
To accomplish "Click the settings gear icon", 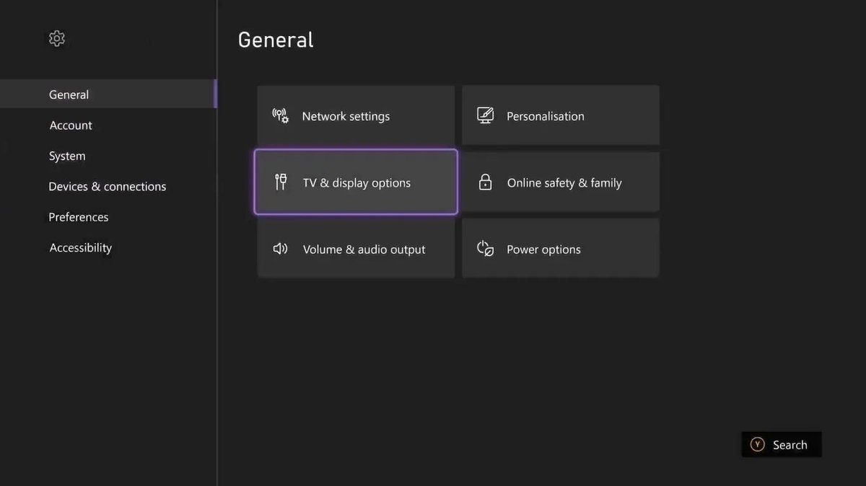I will 56,38.
